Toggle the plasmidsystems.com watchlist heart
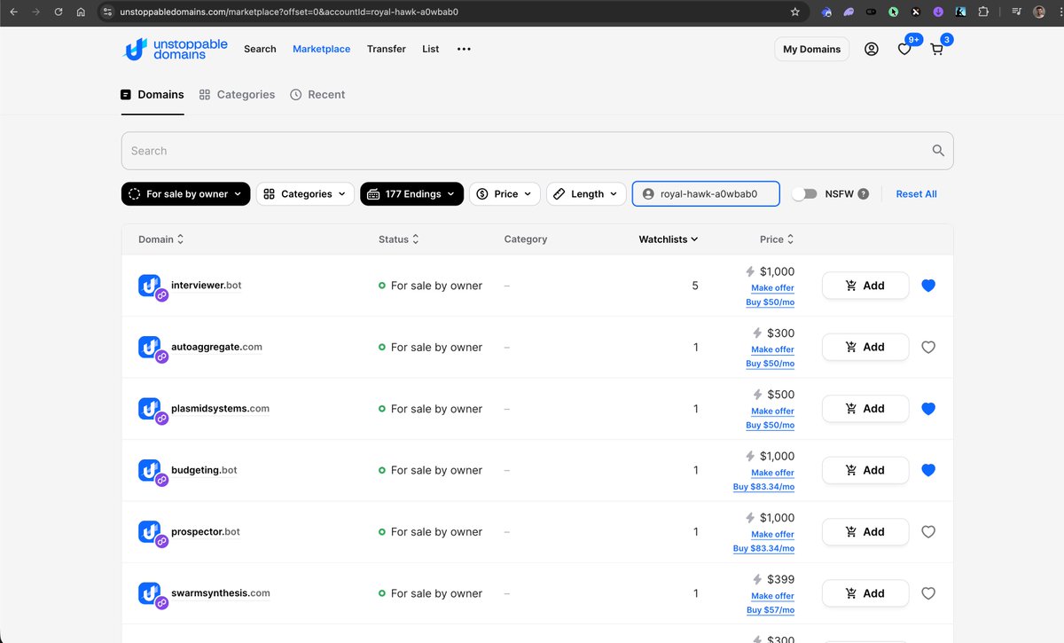The width and height of the screenshot is (1064, 643). point(928,409)
